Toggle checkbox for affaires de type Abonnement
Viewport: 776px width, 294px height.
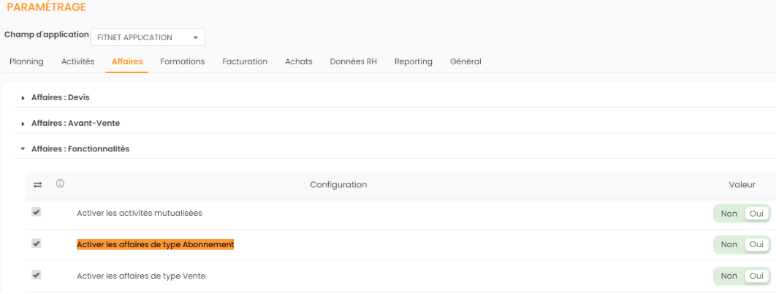coord(37,244)
